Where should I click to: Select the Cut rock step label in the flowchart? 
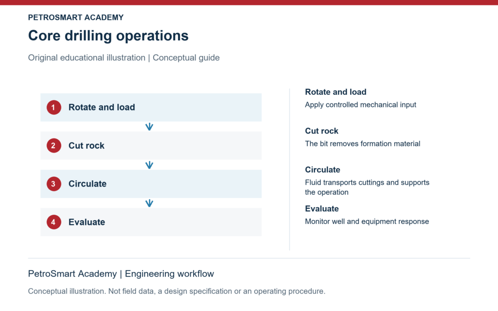click(x=87, y=146)
